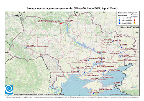Click the UkrGMI spiral logo
Viewport: 144px width, 101px height.
pyautogui.click(x=9, y=89)
